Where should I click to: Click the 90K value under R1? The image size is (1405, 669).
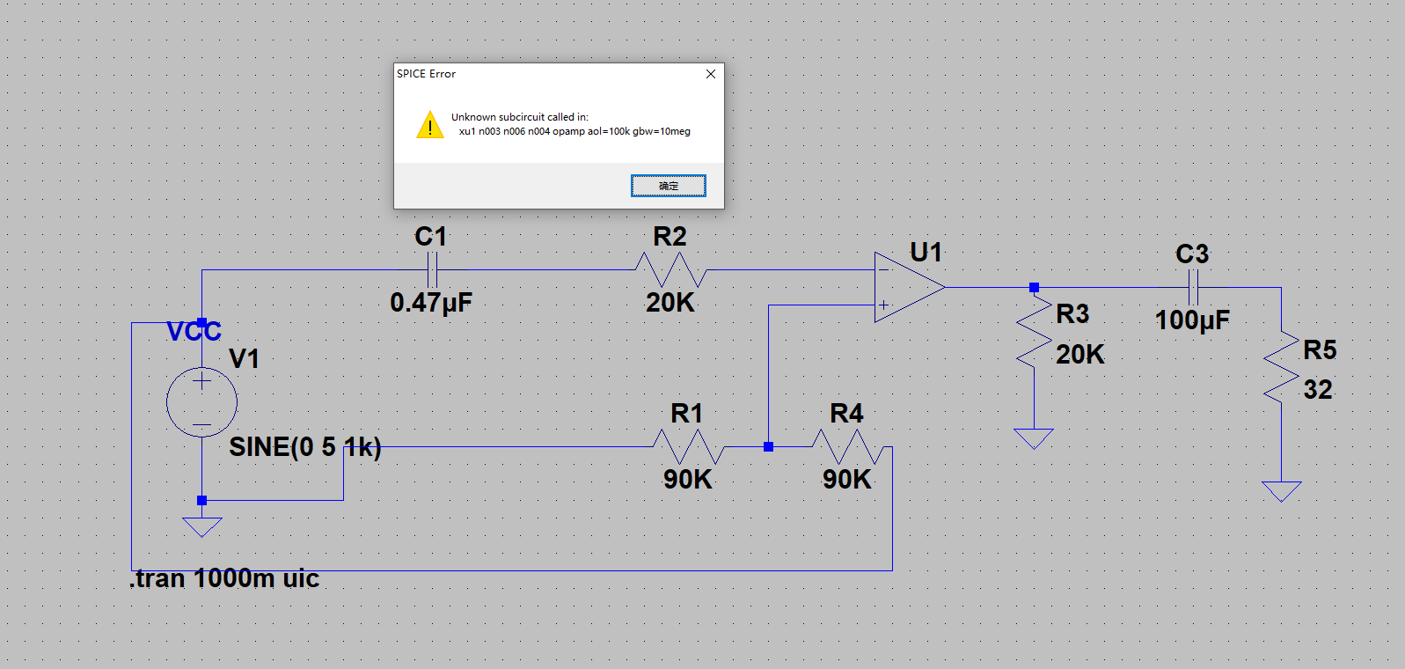688,480
